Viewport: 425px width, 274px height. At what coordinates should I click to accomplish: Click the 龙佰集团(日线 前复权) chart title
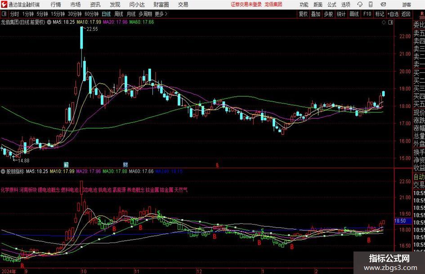pos(23,22)
